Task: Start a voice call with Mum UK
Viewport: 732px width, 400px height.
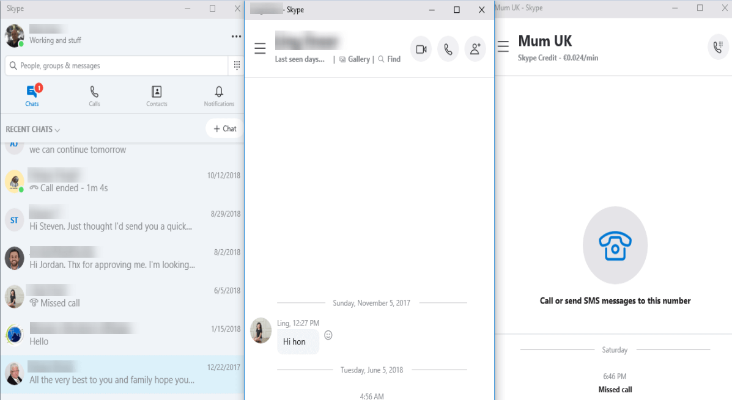Action: pos(718,46)
